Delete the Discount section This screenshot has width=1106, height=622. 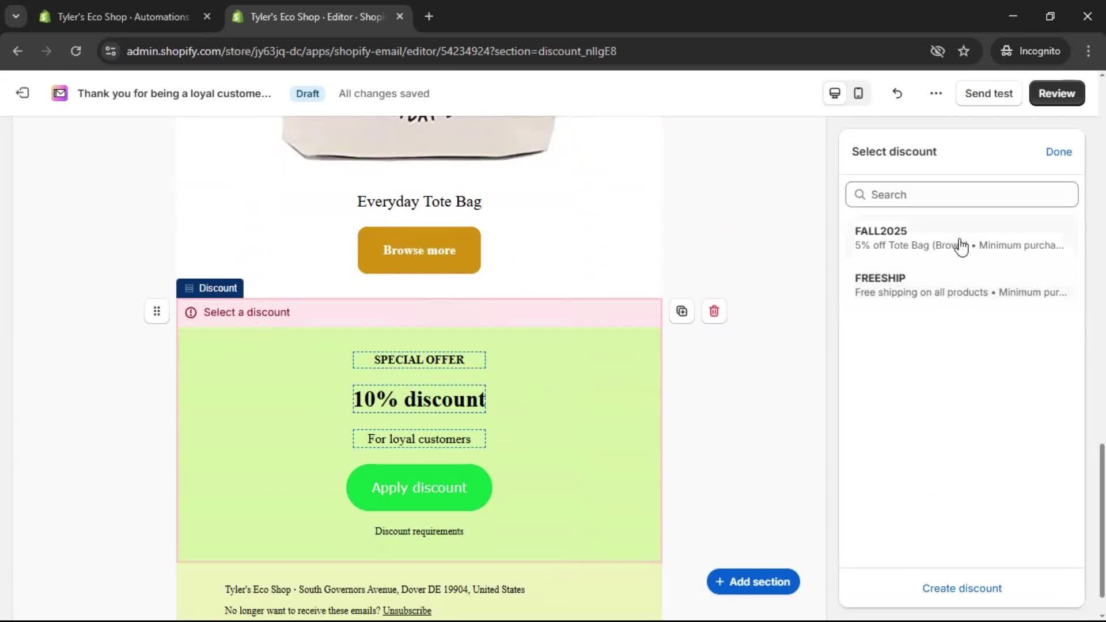click(x=714, y=311)
